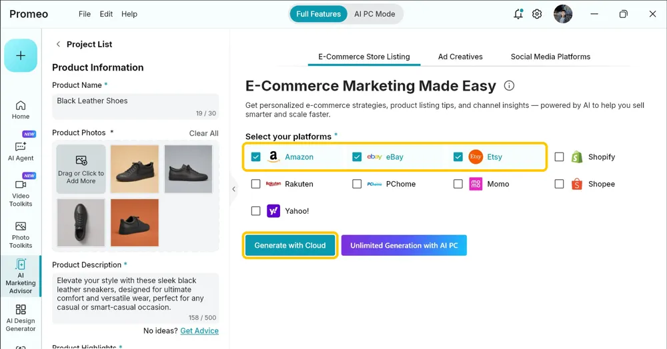The width and height of the screenshot is (667, 349).
Task: Click the add photo icon in upload tile
Action: [81, 160]
